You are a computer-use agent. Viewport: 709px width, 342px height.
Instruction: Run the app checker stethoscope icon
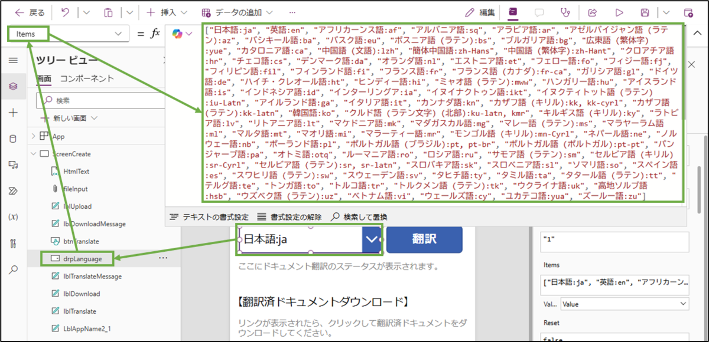(565, 12)
